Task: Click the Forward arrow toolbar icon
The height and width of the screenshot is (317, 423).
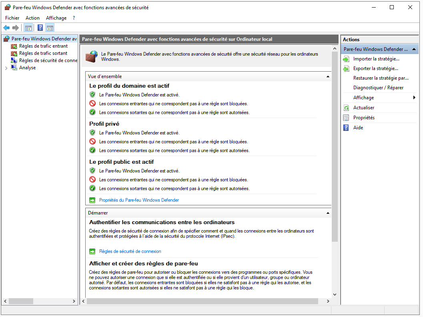Action: point(16,28)
